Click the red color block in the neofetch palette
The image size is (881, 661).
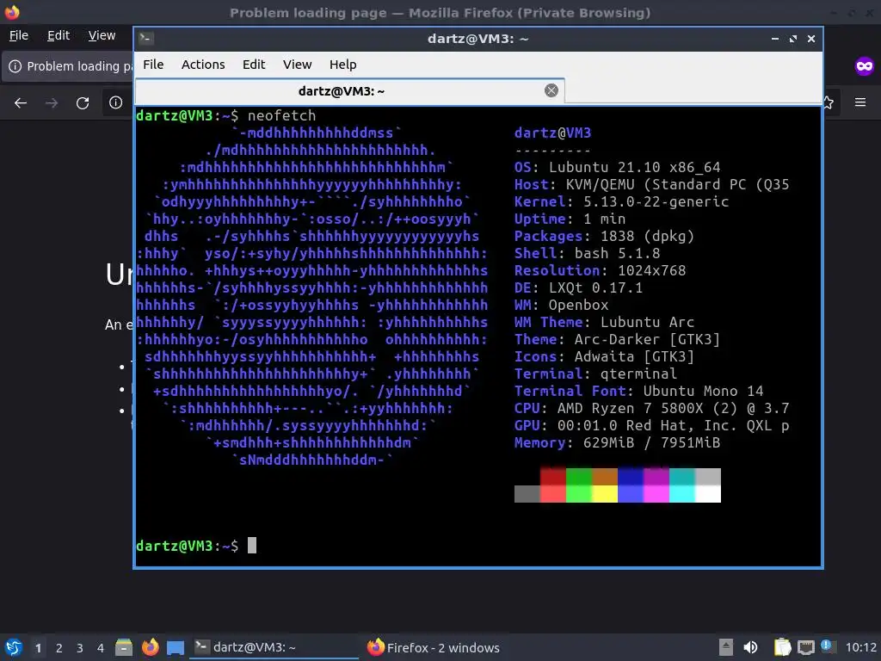pyautogui.click(x=553, y=476)
